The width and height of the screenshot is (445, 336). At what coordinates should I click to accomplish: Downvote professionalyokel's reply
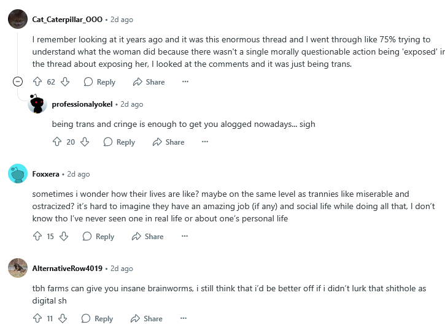click(x=85, y=142)
